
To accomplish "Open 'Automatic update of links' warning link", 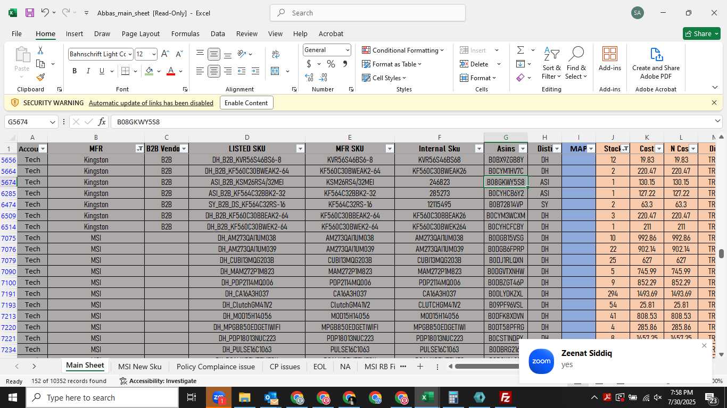I will tap(151, 103).
